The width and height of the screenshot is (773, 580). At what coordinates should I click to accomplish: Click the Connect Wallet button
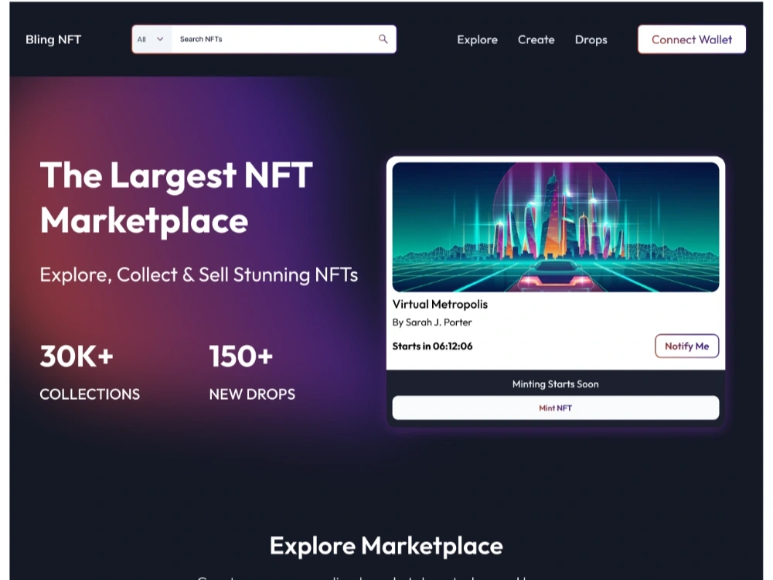(x=692, y=39)
